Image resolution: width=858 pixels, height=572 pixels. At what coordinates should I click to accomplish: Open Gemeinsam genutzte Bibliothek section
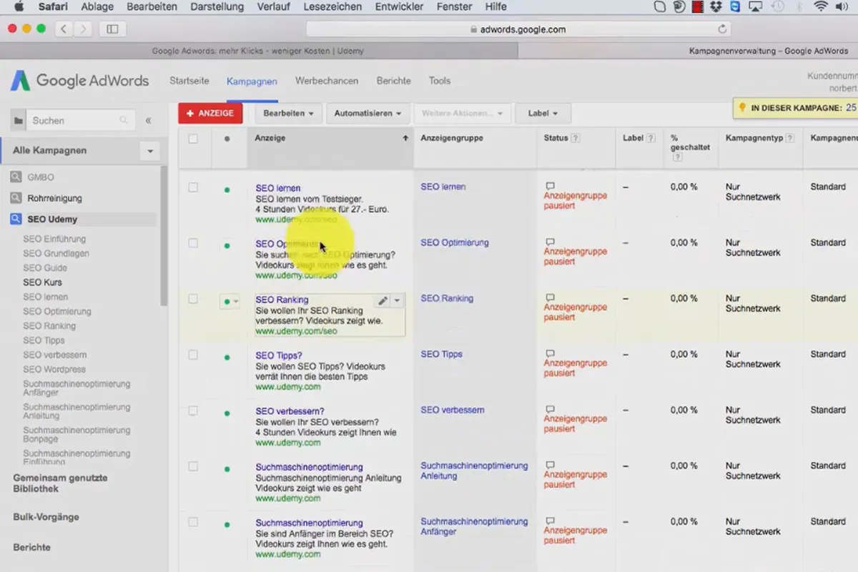point(60,483)
